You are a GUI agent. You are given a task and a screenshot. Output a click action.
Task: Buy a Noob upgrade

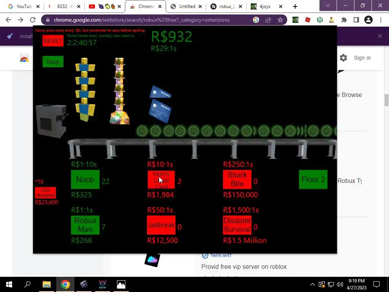click(85, 179)
